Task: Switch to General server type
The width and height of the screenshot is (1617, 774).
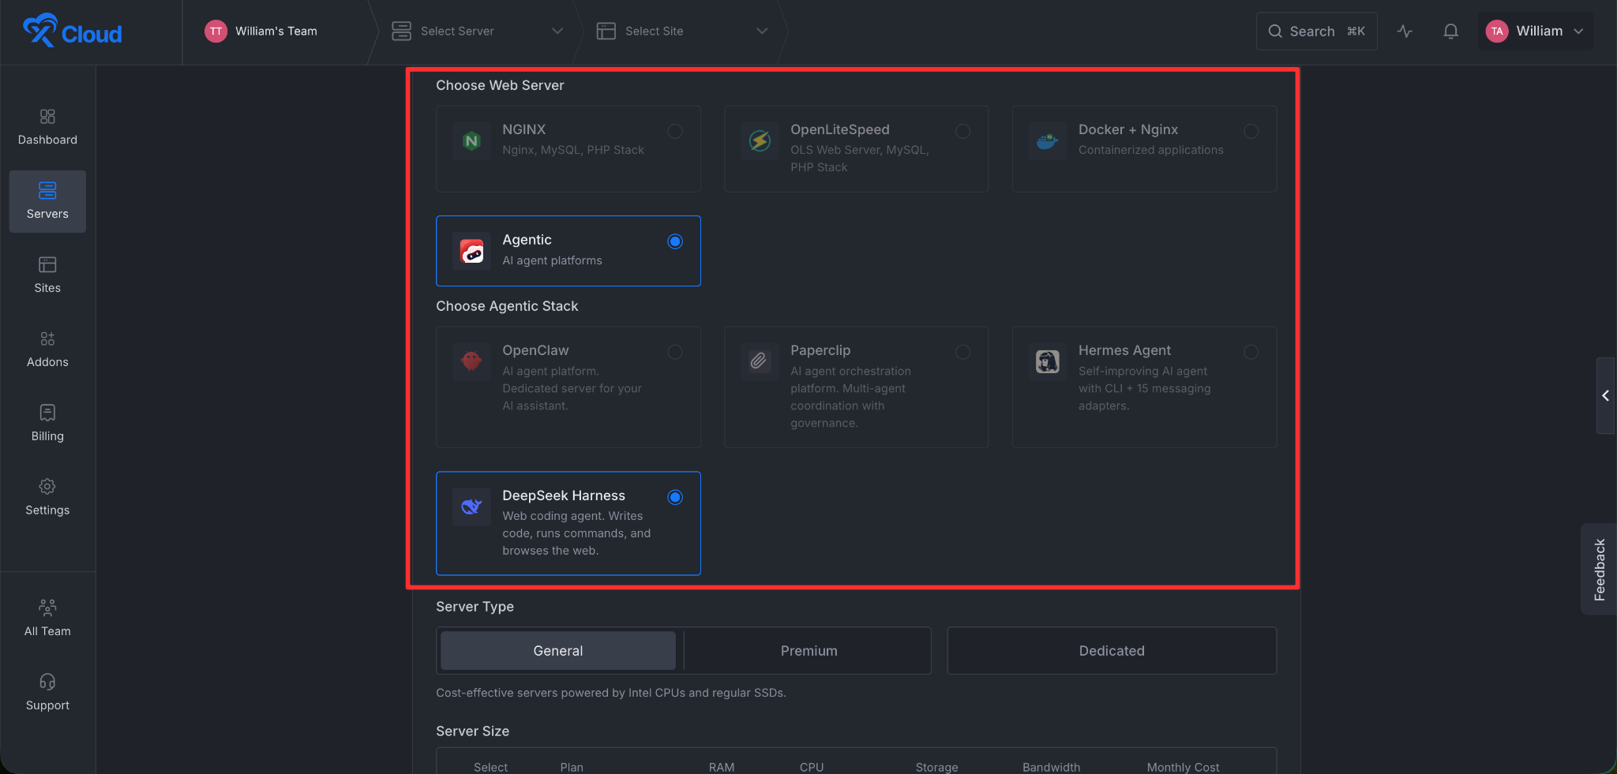Action: click(558, 651)
